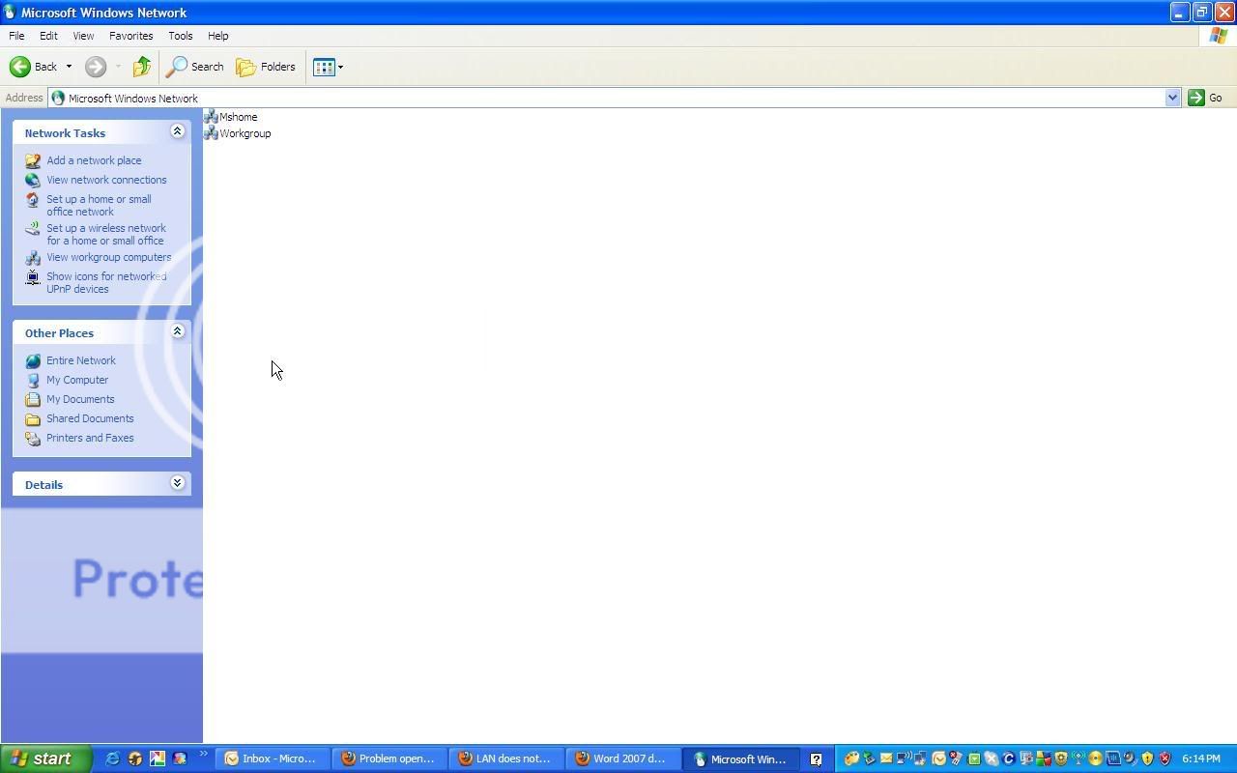This screenshot has height=773, width=1237.
Task: Click the Up folder level icon
Action: tap(142, 67)
